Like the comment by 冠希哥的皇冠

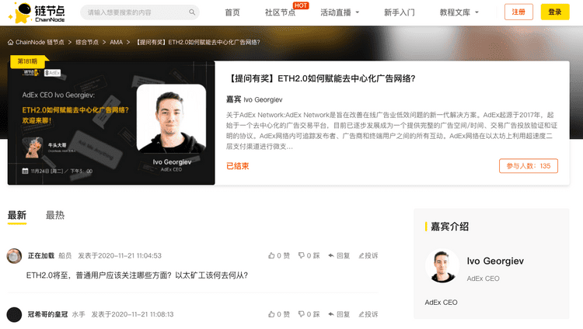[279, 314]
